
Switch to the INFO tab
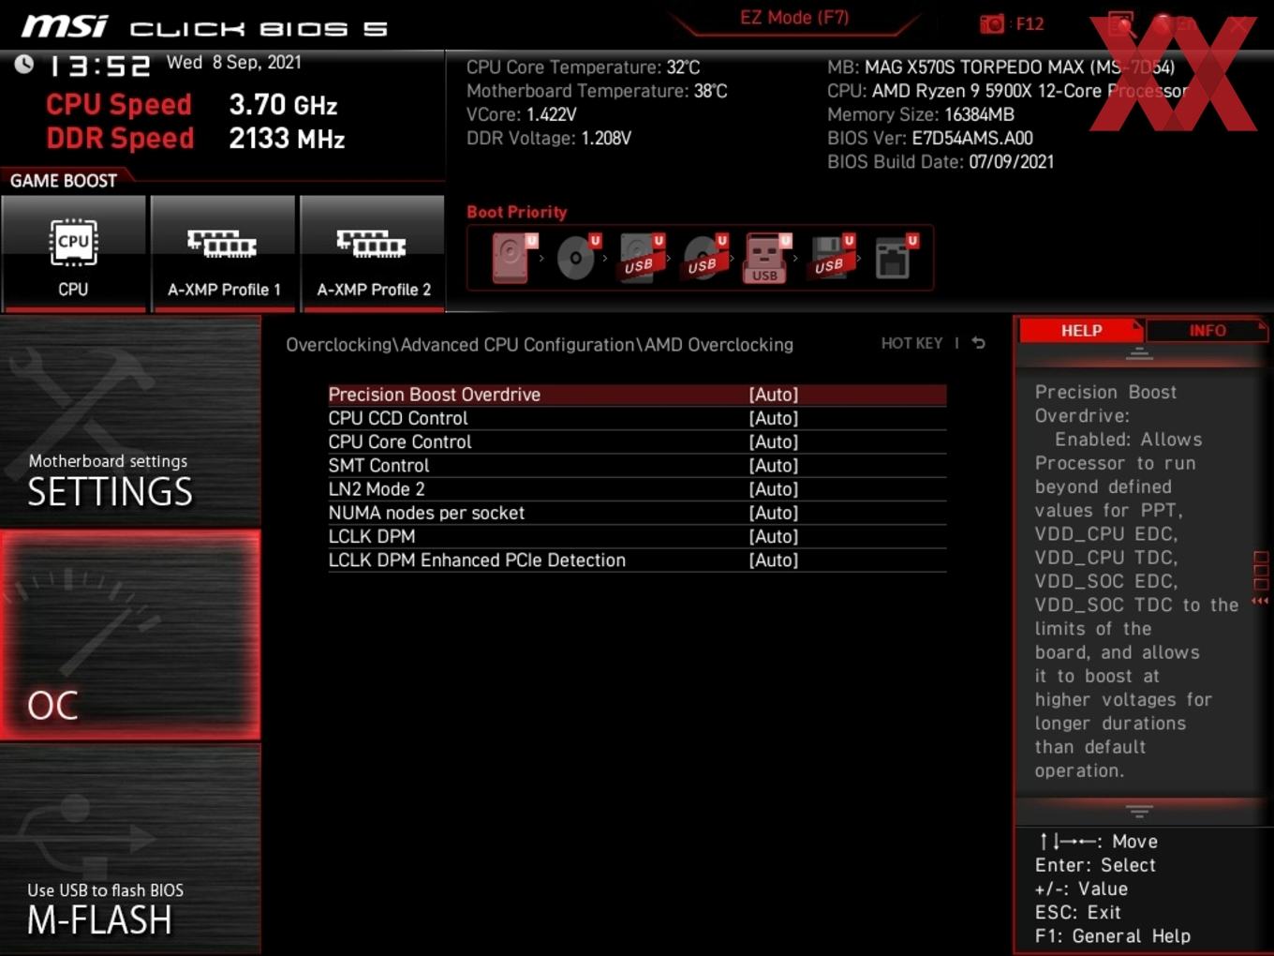point(1207,331)
